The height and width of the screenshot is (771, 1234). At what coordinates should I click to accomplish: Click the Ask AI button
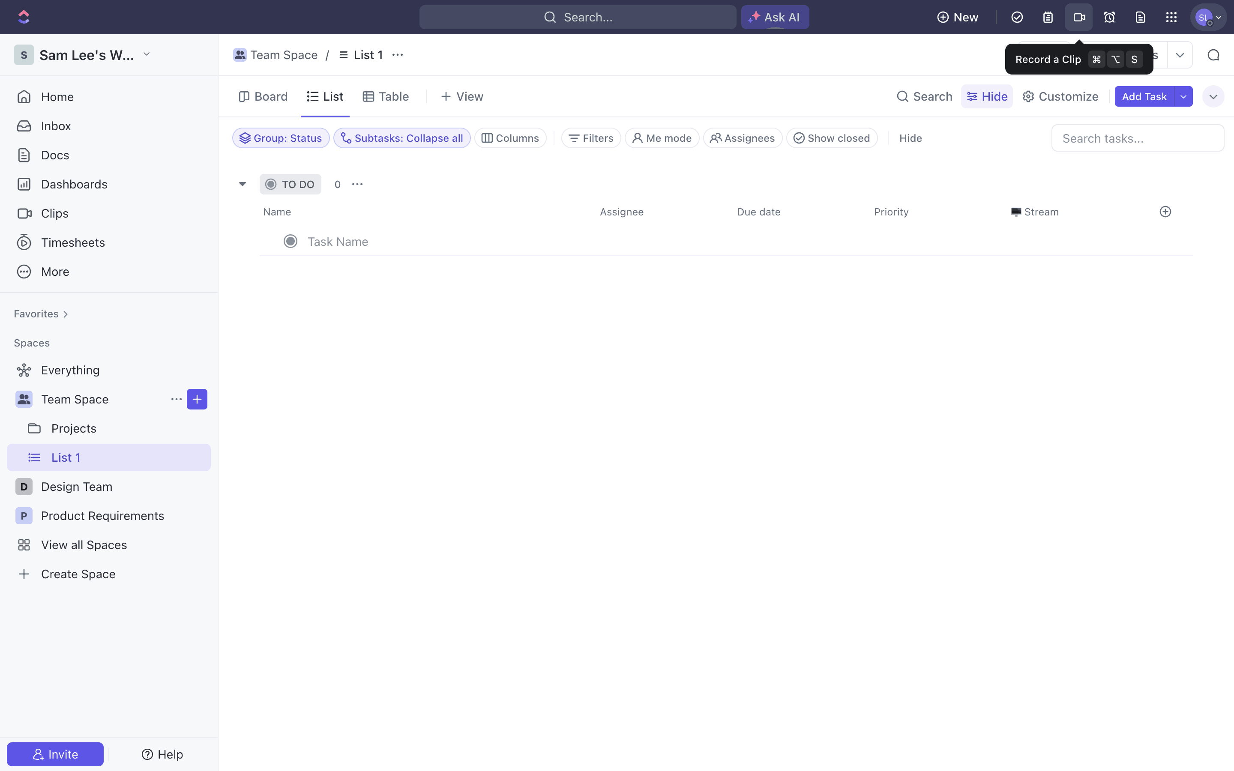click(775, 17)
